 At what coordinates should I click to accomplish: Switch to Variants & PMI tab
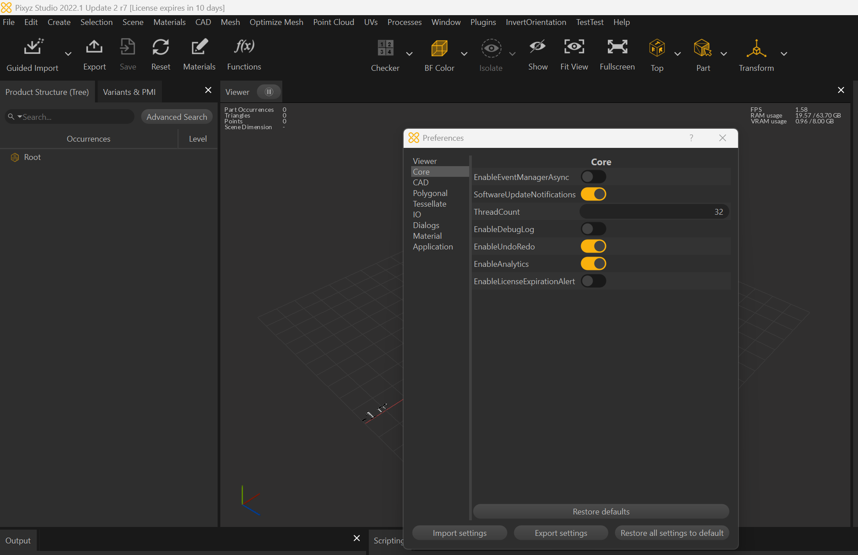click(x=129, y=92)
